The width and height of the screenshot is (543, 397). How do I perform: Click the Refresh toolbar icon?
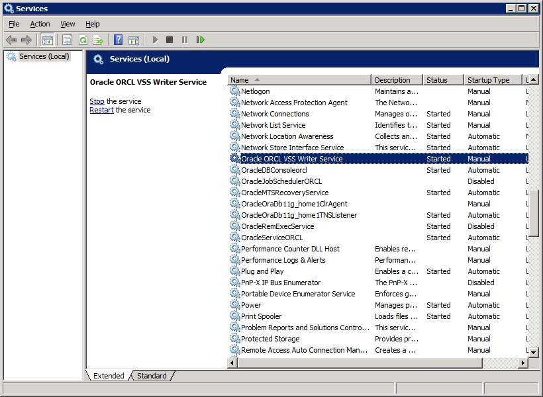pyautogui.click(x=83, y=40)
